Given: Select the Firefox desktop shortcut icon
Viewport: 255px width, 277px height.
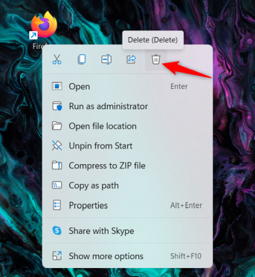Looking at the screenshot, I should point(44,24).
